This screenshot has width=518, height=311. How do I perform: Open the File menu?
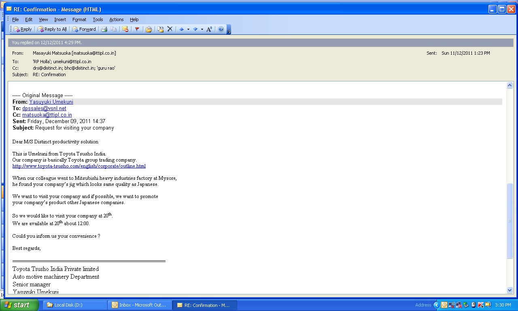[15, 19]
